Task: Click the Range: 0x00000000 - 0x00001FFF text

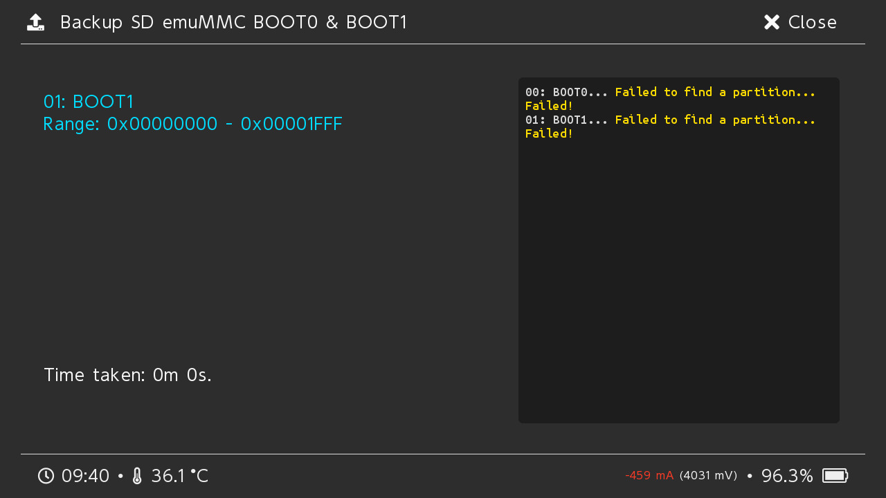Action: point(192,124)
